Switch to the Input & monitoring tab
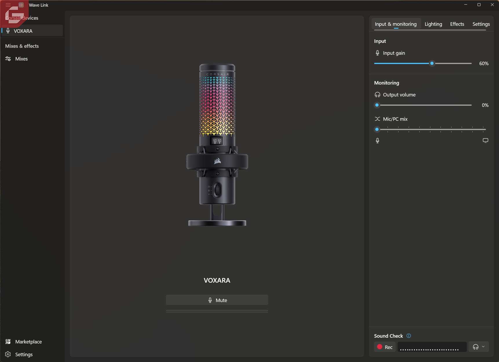Image resolution: width=499 pixels, height=362 pixels. (x=396, y=24)
